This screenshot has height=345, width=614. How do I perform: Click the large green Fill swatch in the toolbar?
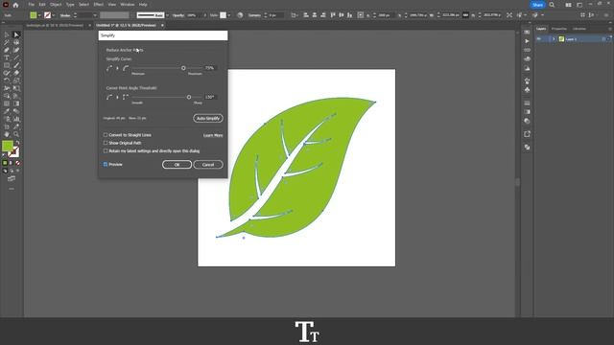tap(8, 147)
